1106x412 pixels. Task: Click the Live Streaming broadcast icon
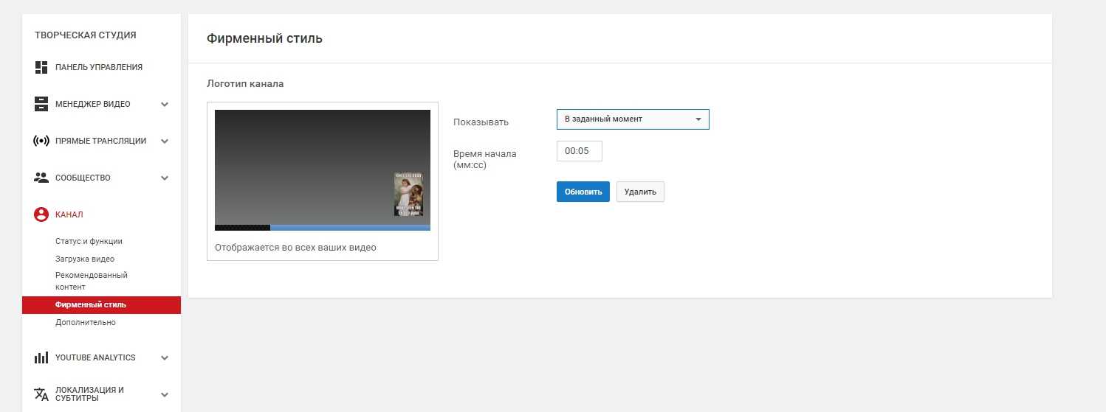tap(41, 142)
